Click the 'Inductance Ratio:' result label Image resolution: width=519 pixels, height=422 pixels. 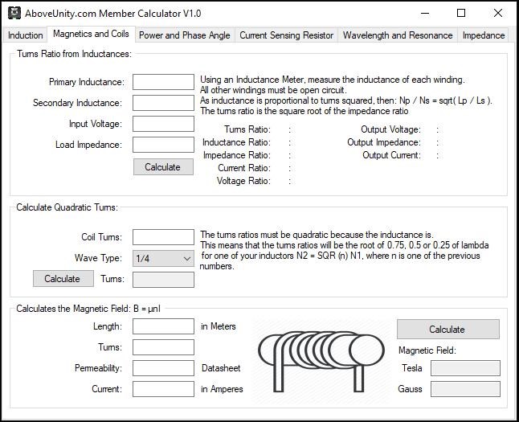236,142
